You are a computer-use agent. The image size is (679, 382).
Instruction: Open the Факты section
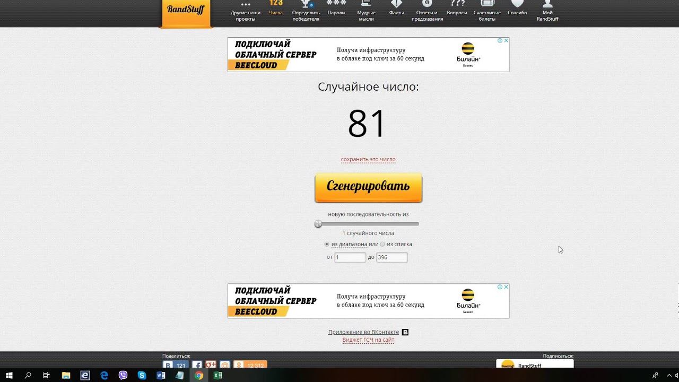click(x=396, y=8)
